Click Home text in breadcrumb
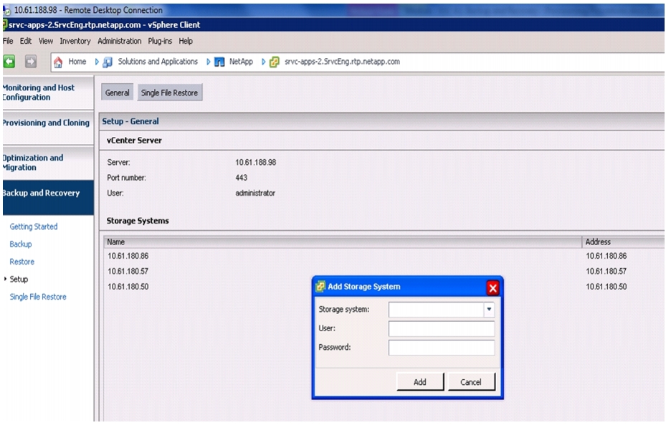The width and height of the screenshot is (666, 448). click(x=77, y=62)
